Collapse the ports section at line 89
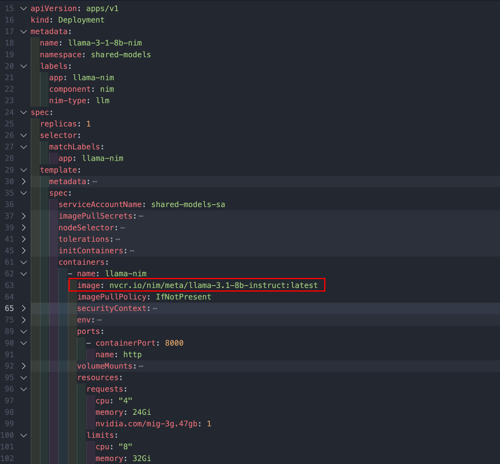 coord(24,331)
